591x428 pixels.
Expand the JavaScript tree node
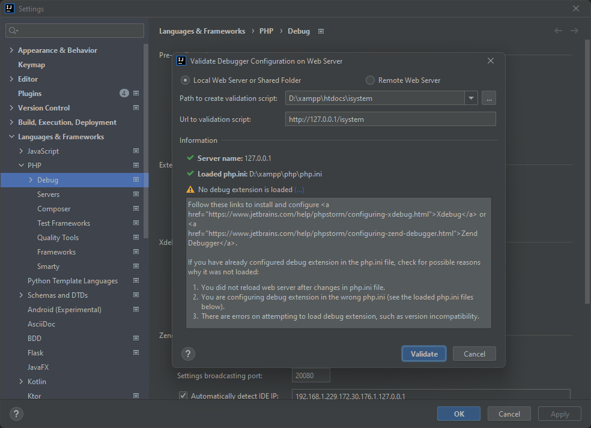(22, 151)
